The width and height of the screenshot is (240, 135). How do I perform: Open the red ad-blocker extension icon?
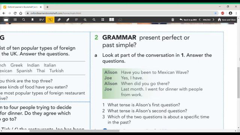click(x=222, y=13)
